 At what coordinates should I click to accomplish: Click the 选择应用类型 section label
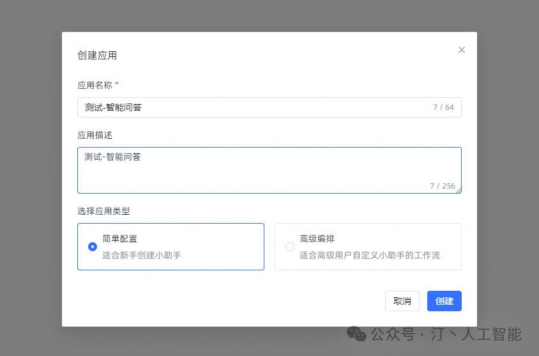[x=103, y=211]
